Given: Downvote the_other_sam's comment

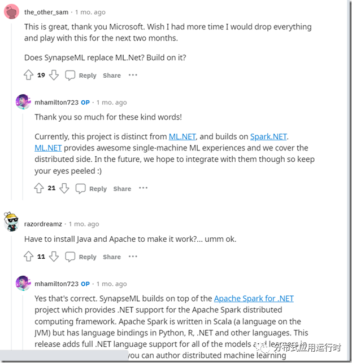Looking at the screenshot, I should [54, 75].
